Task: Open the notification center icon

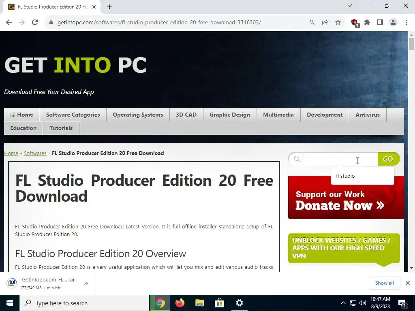Action: [x=402, y=303]
